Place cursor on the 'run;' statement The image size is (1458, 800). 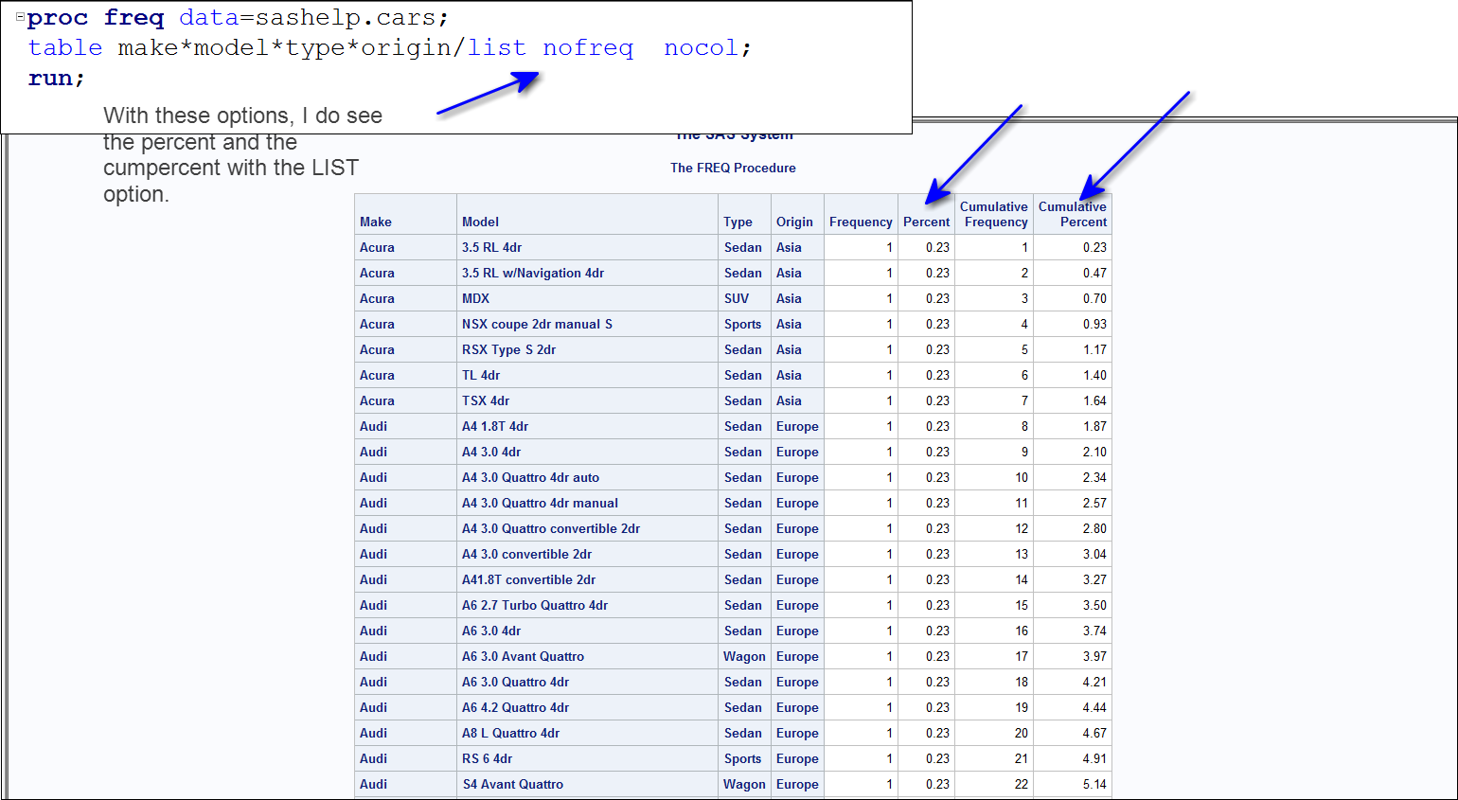(56, 79)
